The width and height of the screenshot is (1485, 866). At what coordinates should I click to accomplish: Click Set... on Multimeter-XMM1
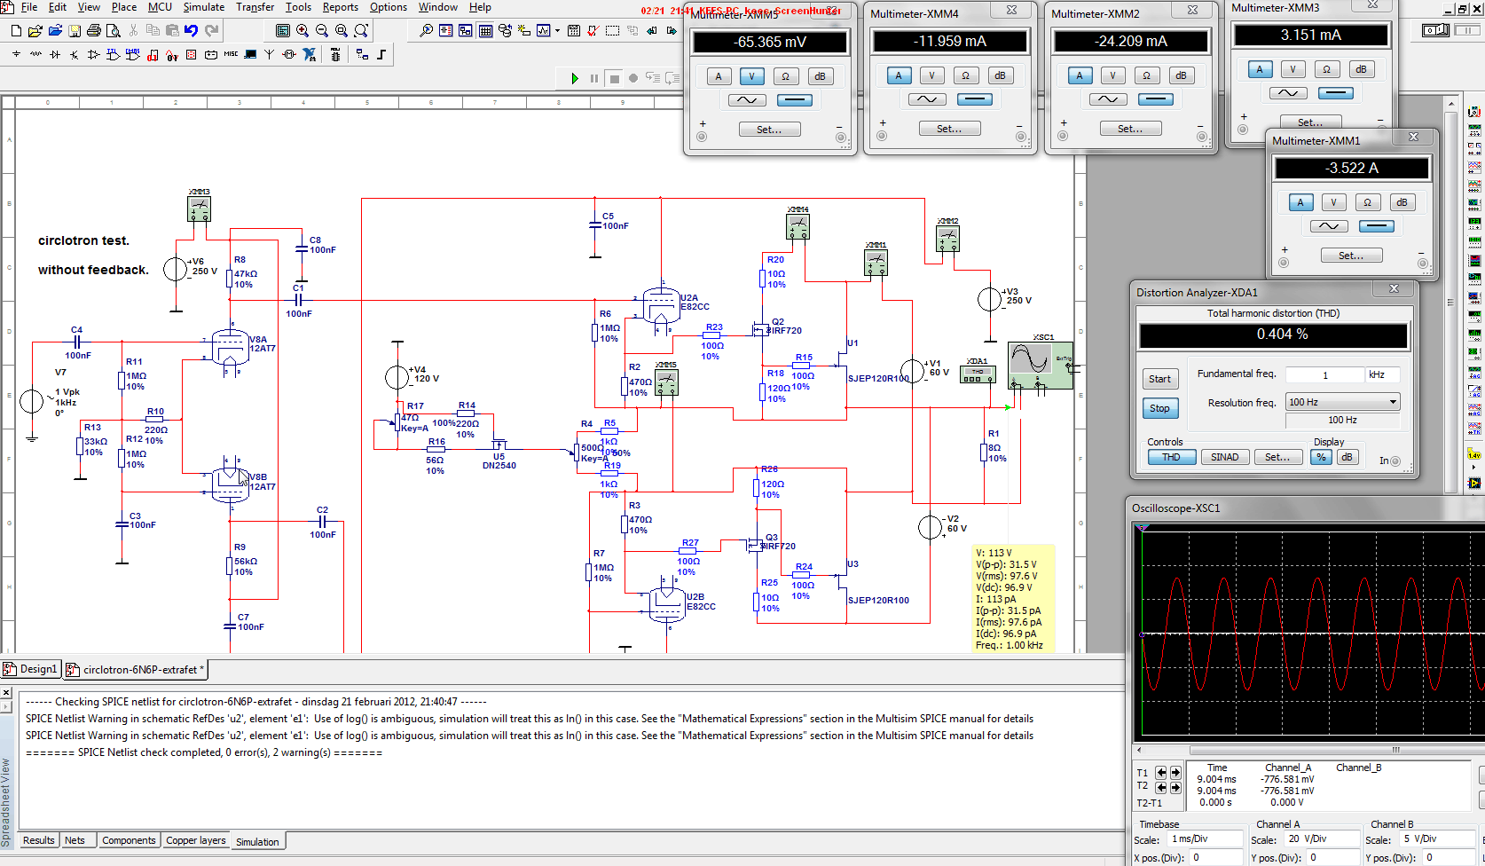1351,256
